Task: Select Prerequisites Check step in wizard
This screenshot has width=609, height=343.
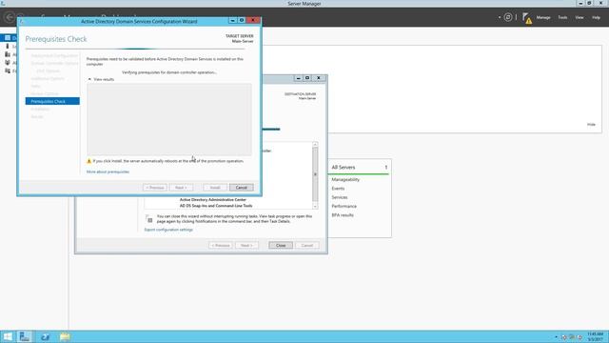Action: (52, 102)
